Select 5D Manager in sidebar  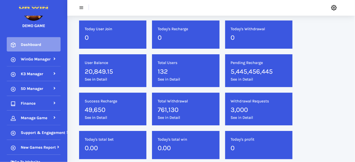coord(34,88)
